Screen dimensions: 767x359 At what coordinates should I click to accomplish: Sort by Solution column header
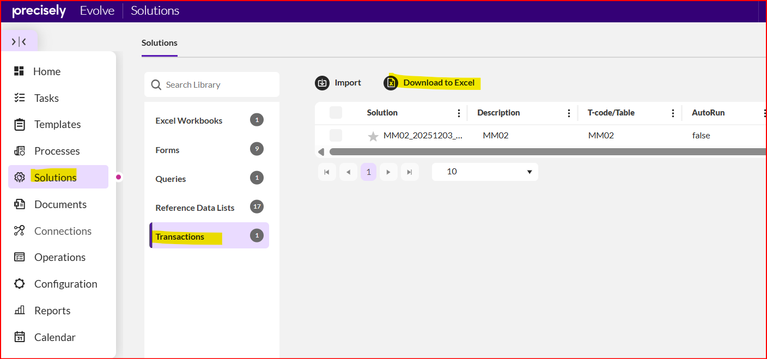(x=382, y=113)
